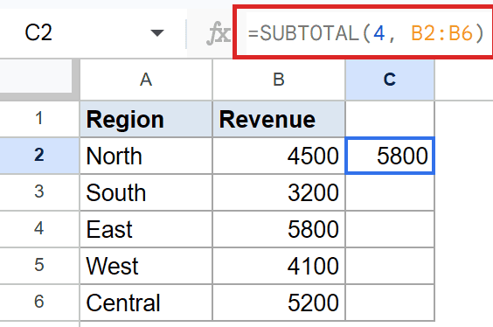
Task: Click the Region header cell
Action: tap(146, 119)
